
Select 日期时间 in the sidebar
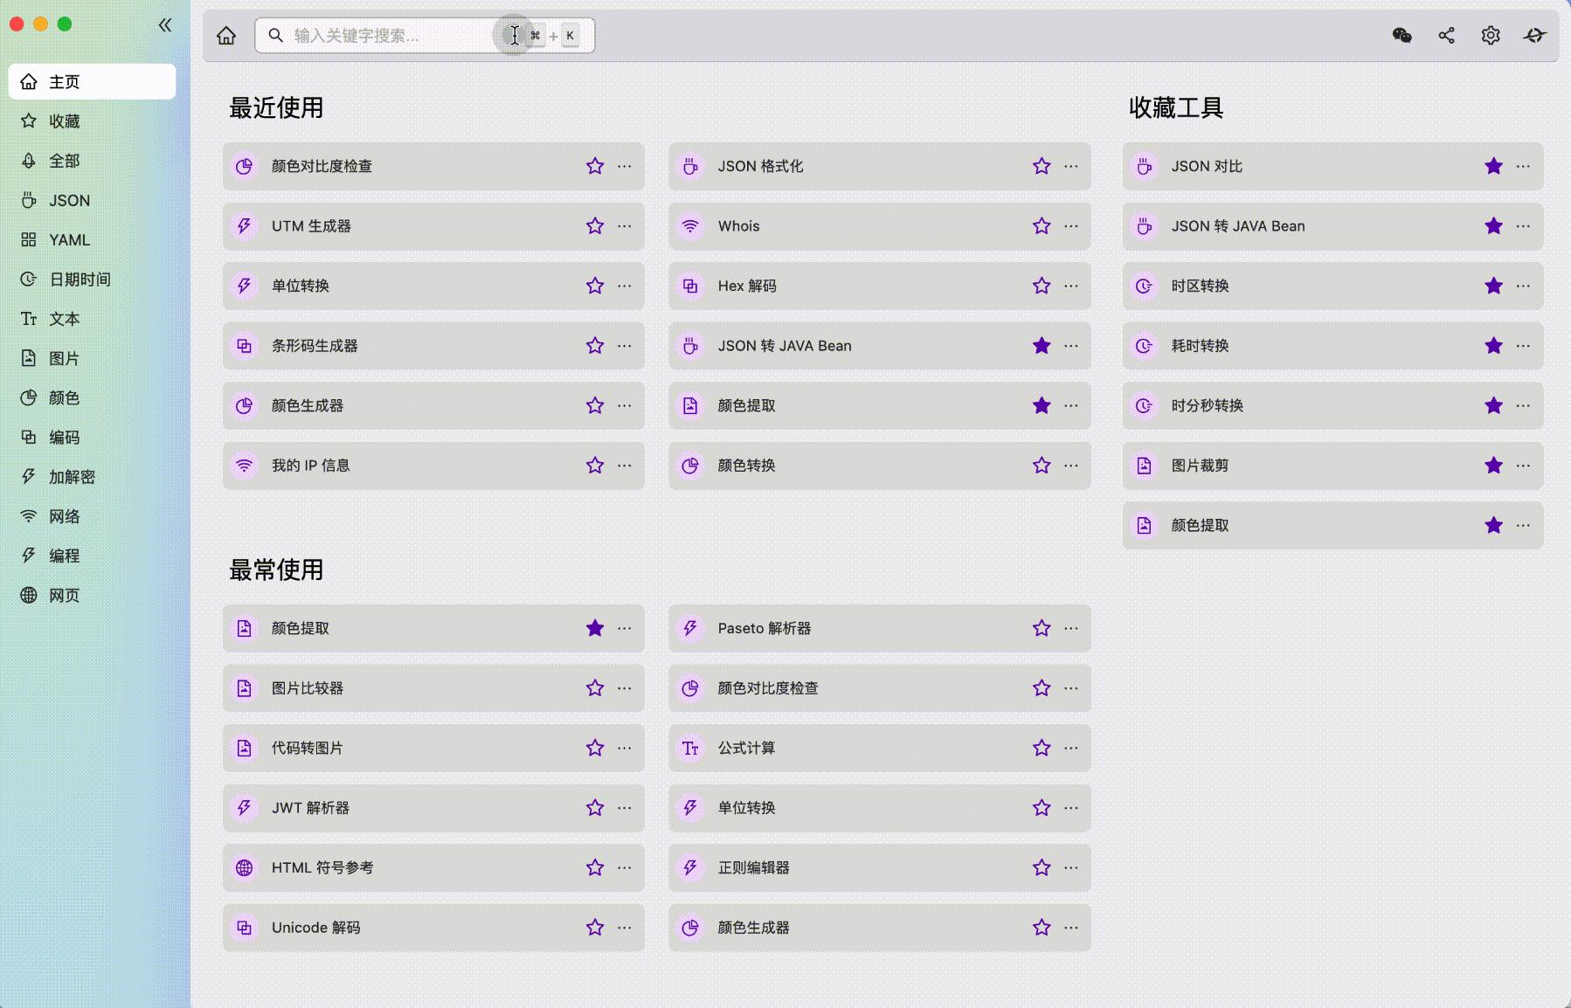pyautogui.click(x=80, y=280)
